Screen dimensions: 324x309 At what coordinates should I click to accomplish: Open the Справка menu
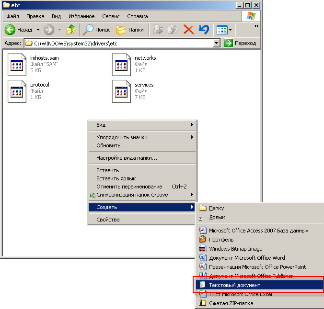pyautogui.click(x=138, y=16)
